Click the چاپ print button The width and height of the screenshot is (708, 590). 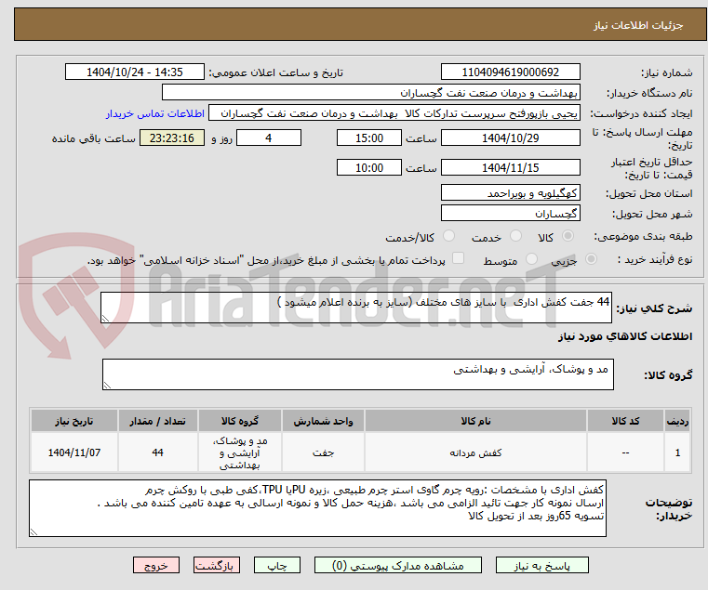click(277, 565)
